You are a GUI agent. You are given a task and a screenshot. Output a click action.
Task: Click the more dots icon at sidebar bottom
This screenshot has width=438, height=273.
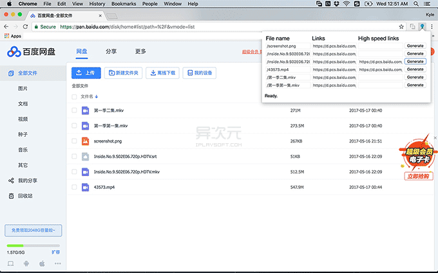click(x=58, y=263)
